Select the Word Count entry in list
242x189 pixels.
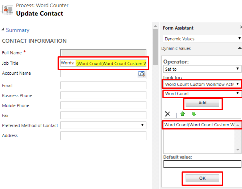[x=199, y=125]
